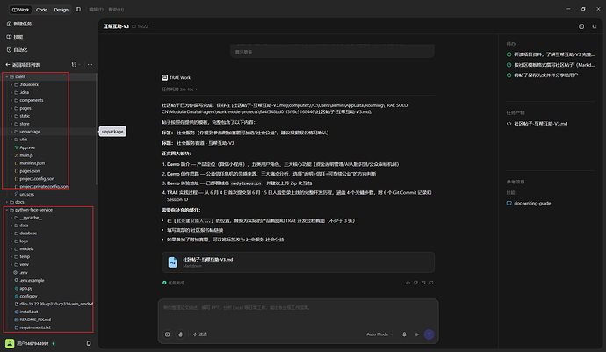Click the notification icon beside the username
This screenshot has height=352, width=606.
89,343
